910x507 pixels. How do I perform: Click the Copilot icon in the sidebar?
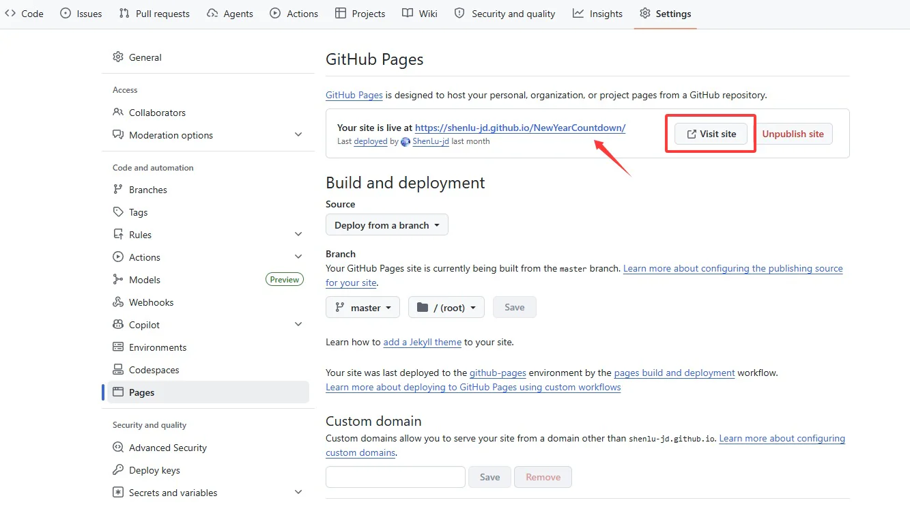tap(118, 325)
